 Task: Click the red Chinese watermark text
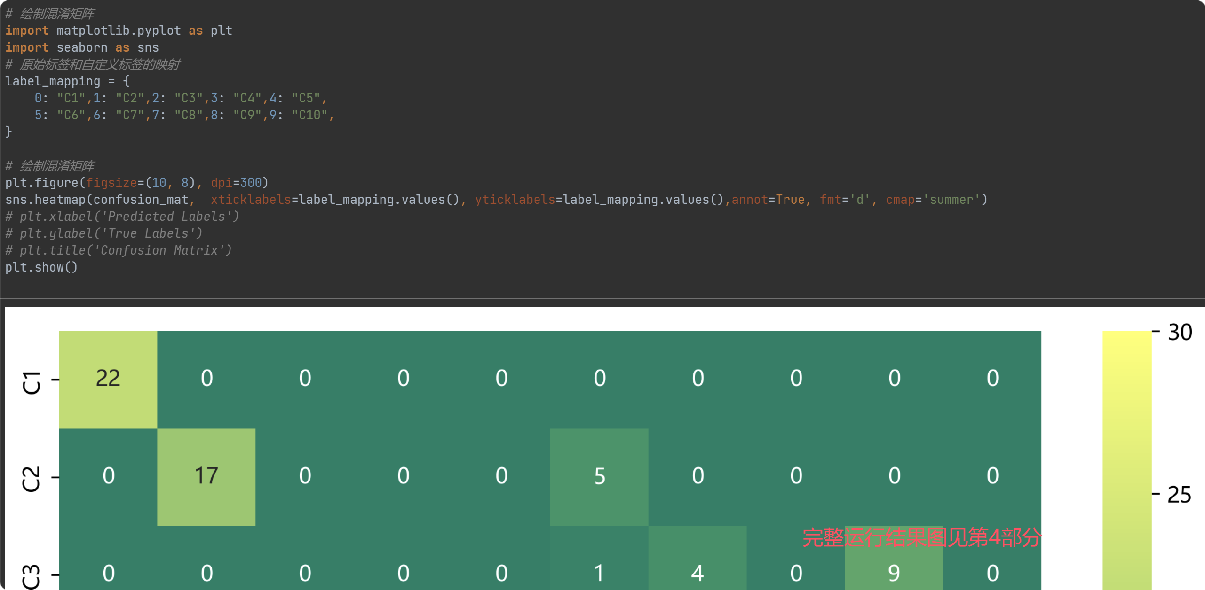pyautogui.click(x=921, y=537)
